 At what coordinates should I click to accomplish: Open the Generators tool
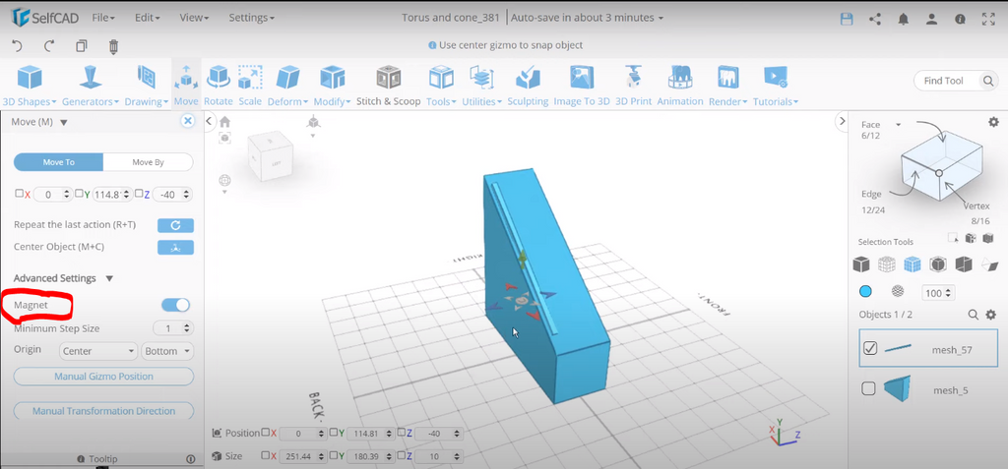91,86
